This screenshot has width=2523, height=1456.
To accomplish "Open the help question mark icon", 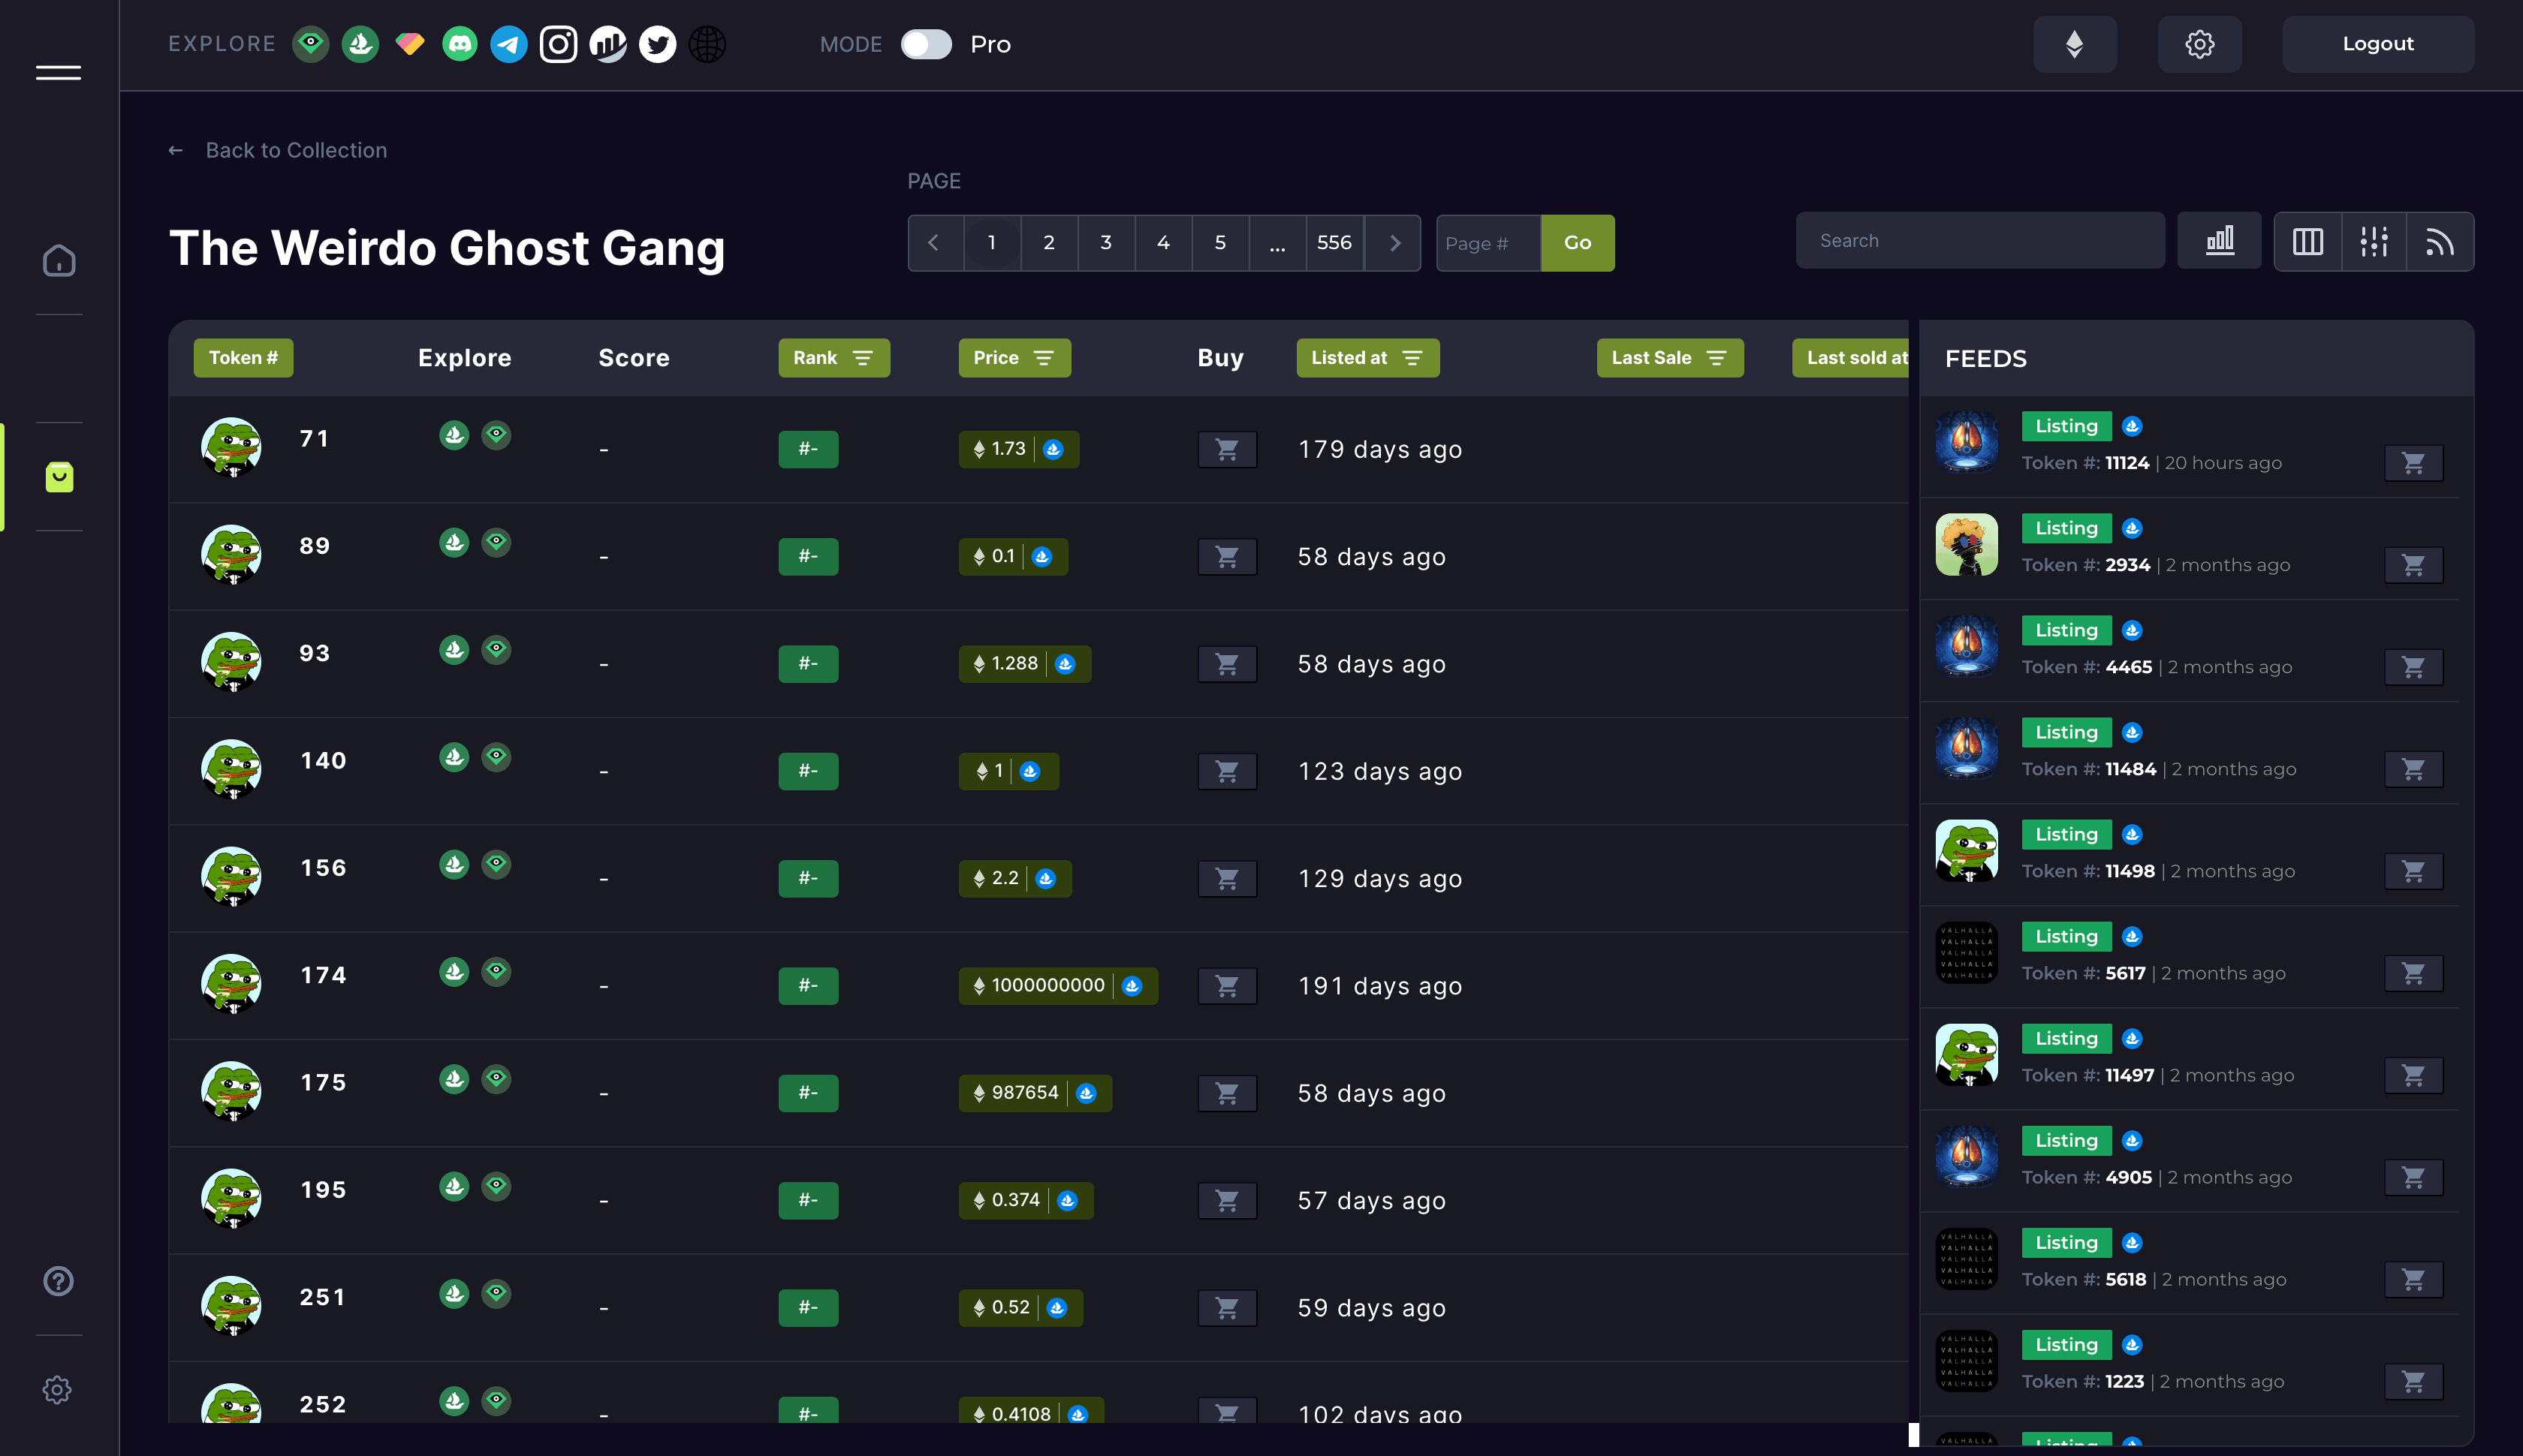I will [x=58, y=1281].
